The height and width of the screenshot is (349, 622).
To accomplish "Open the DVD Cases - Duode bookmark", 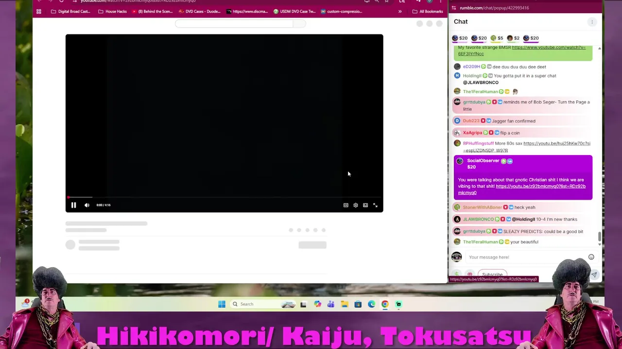I will tap(199, 11).
